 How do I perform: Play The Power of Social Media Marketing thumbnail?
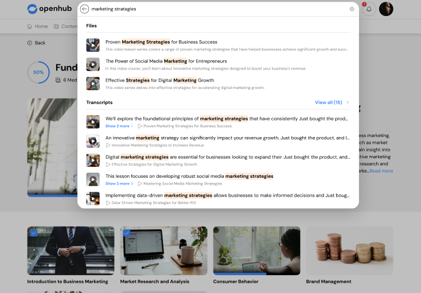tap(93, 64)
